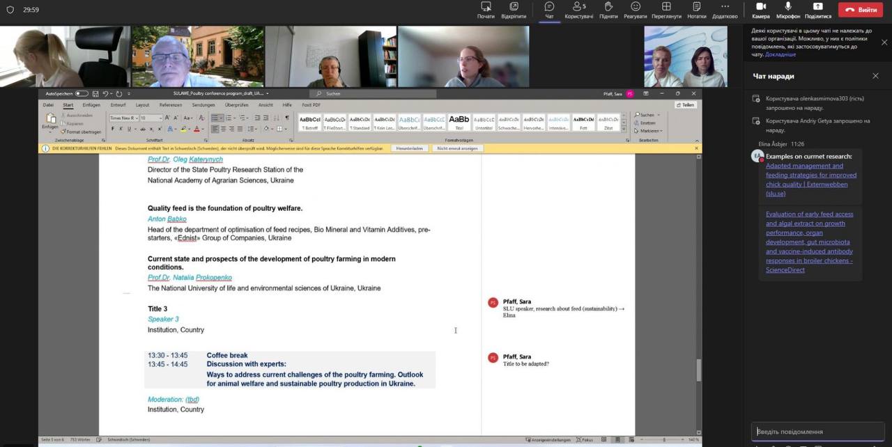This screenshot has height=447, width=892.
Task: Raise hand with the Підняти button
Action: (x=608, y=10)
